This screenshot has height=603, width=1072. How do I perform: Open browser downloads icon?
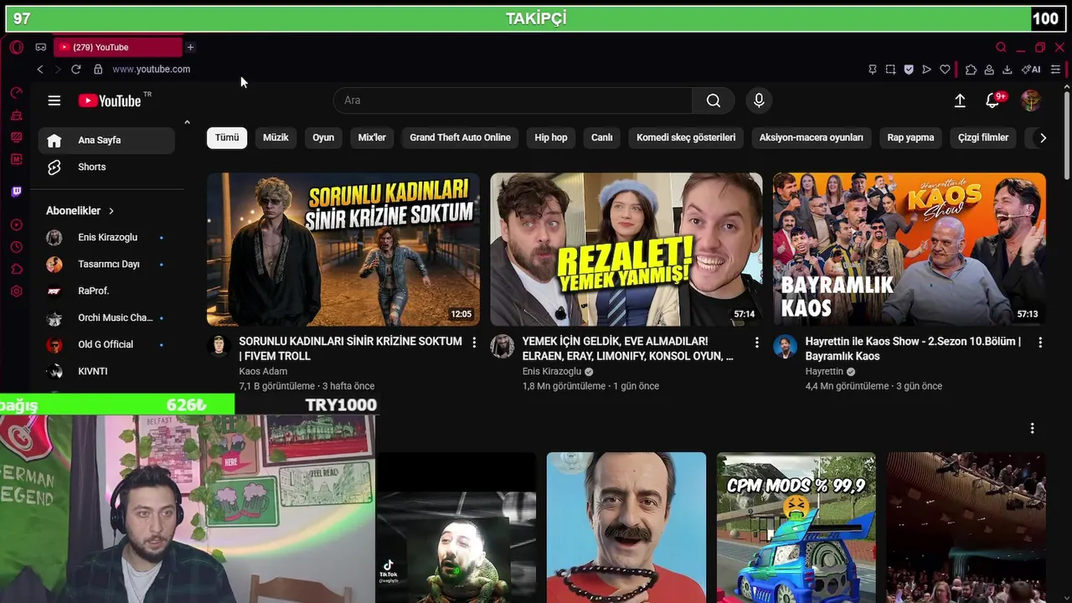tap(1007, 70)
